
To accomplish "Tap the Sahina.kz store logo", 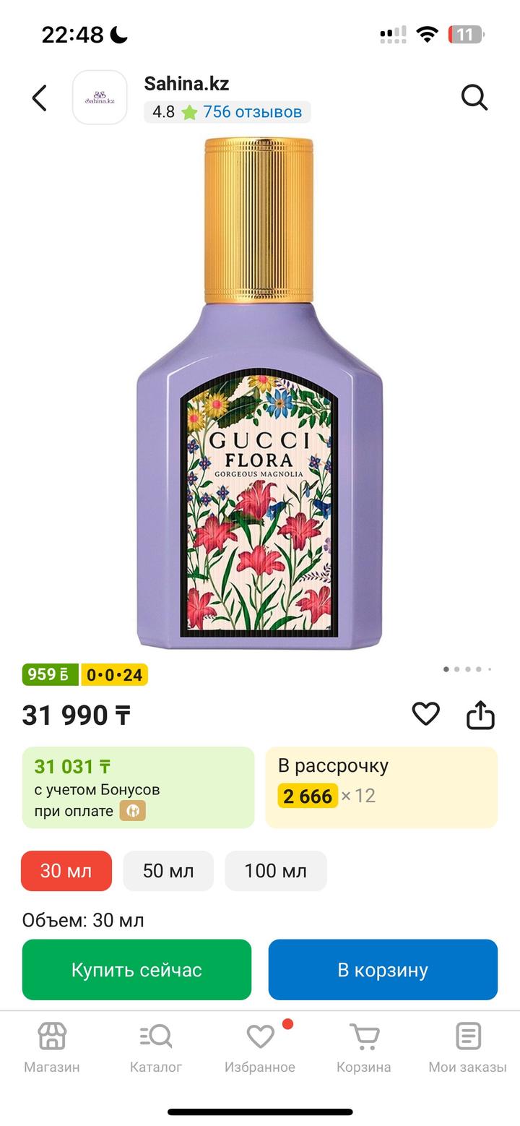I will coord(100,98).
